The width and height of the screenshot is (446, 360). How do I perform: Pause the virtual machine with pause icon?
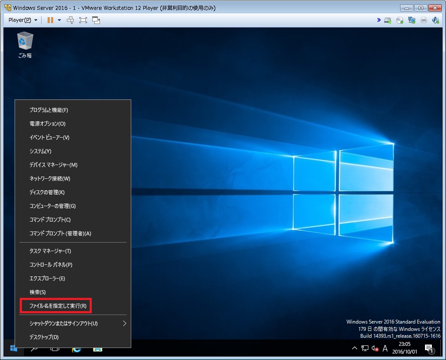pyautogui.click(x=50, y=20)
